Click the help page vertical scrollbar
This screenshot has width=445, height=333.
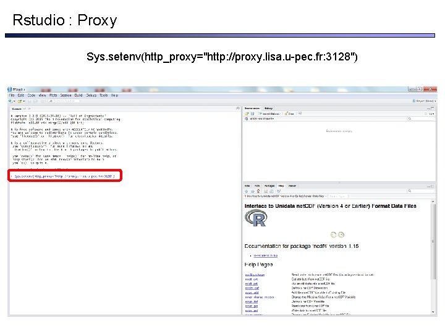pos(433,240)
